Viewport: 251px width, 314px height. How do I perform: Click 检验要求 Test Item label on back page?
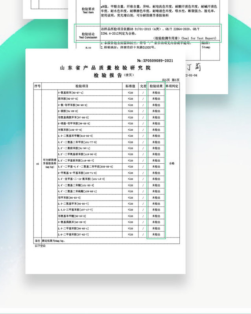click(x=88, y=11)
